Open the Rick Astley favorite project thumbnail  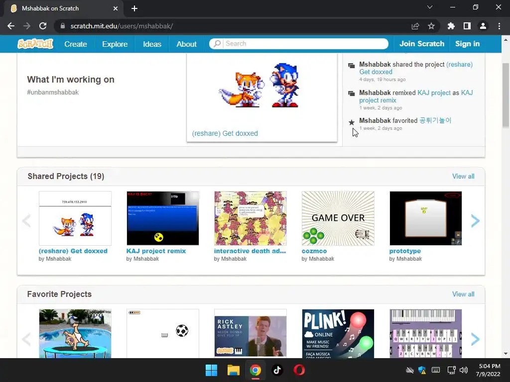click(x=251, y=334)
